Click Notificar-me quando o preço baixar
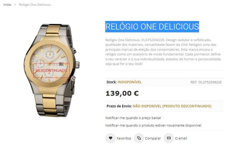The width and height of the screenshot is (228, 147). [133, 118]
